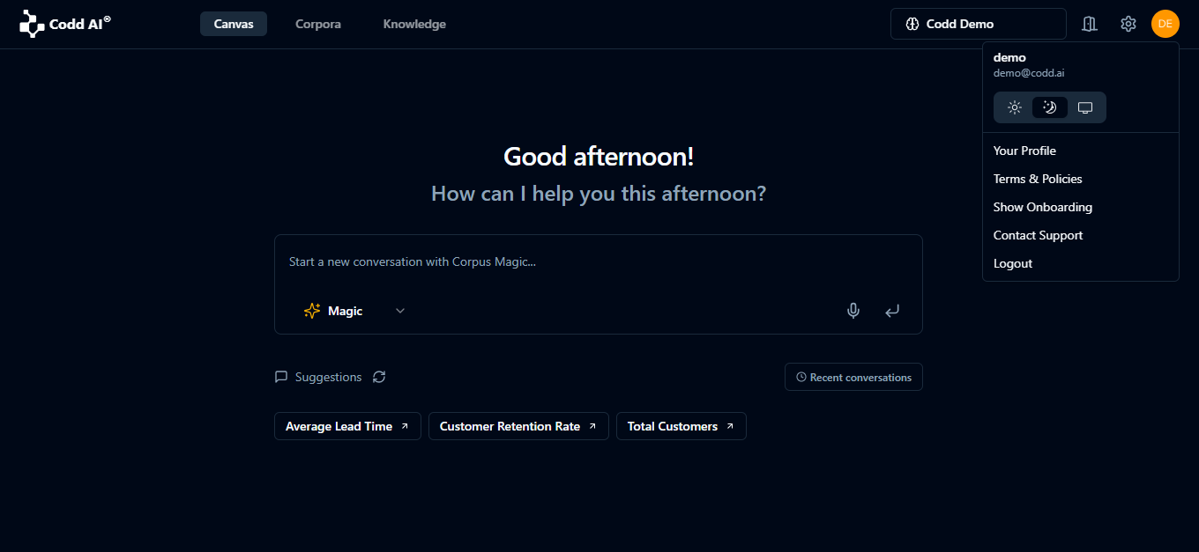This screenshot has width=1199, height=552.
Task: Select Logout from the account menu
Action: (x=1012, y=262)
